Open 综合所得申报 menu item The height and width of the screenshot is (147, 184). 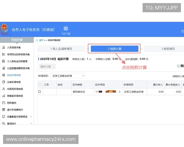[x=14, y=75]
